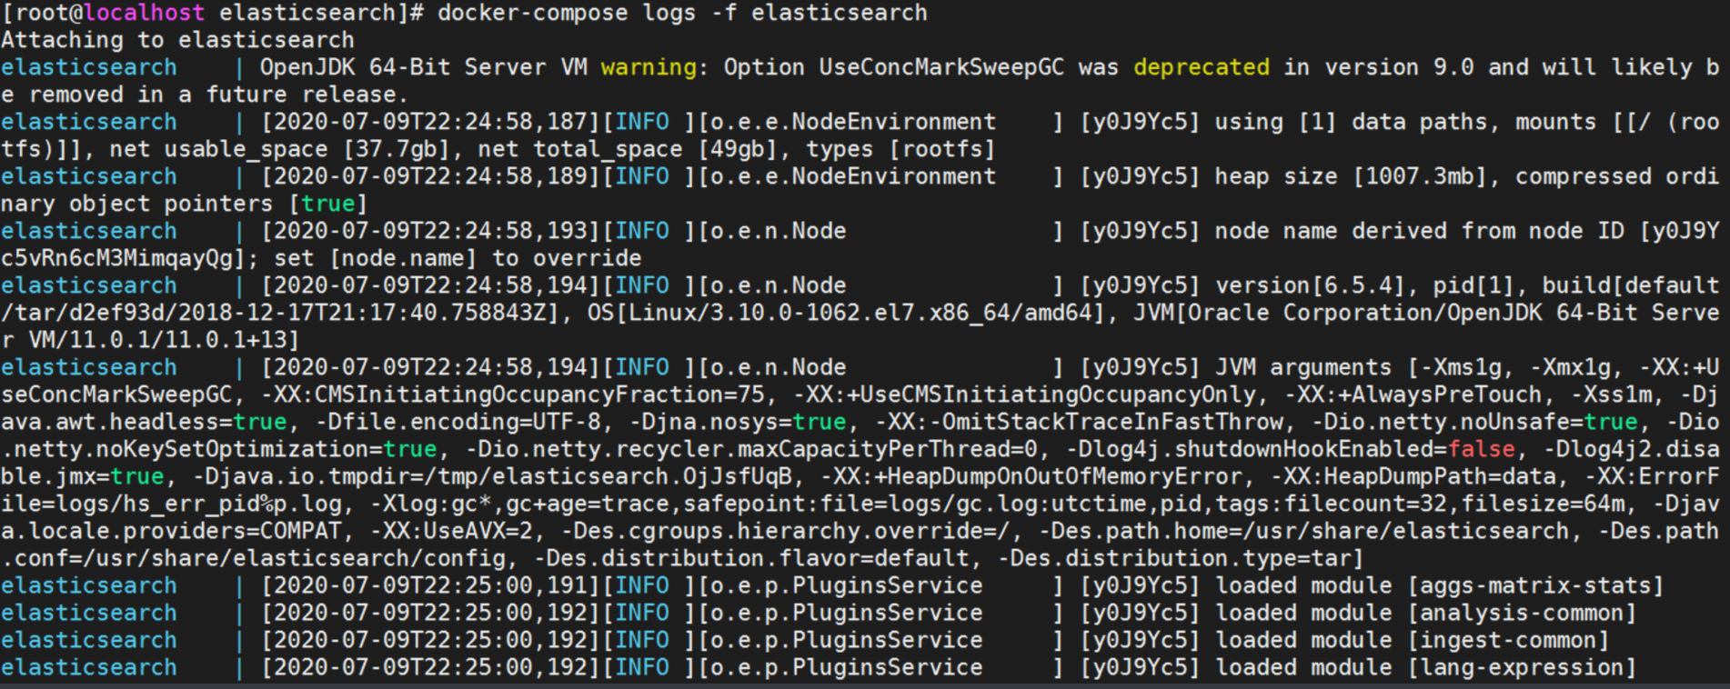Click 'JVM arguments' text
Viewport: 1730px width, 689px height.
(1303, 367)
